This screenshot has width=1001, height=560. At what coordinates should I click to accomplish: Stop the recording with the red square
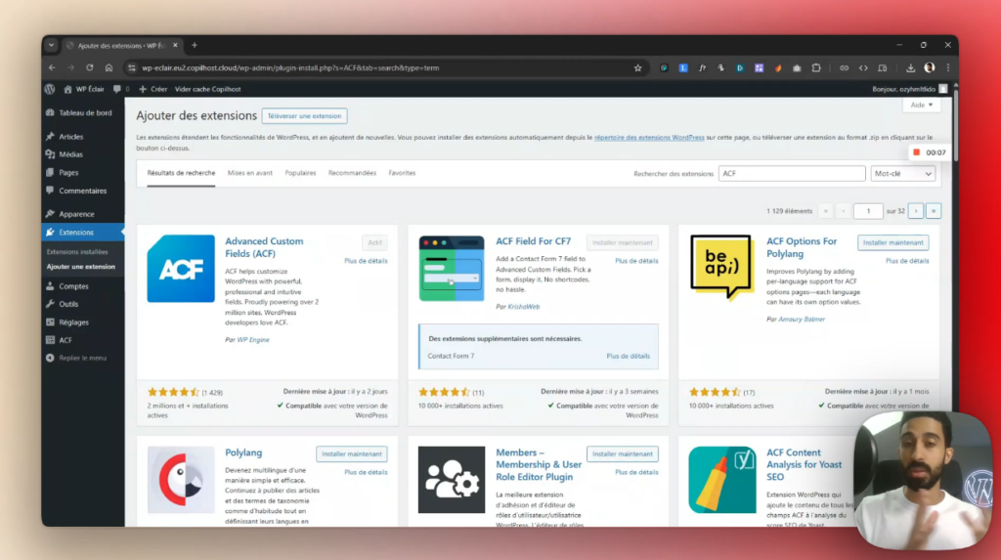(x=916, y=152)
